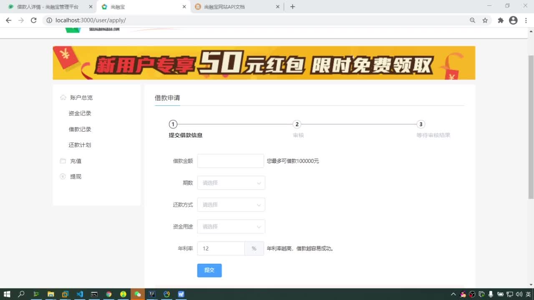This screenshot has width=534, height=300.
Task: Open 还款计划 in the sidebar
Action: 80,145
